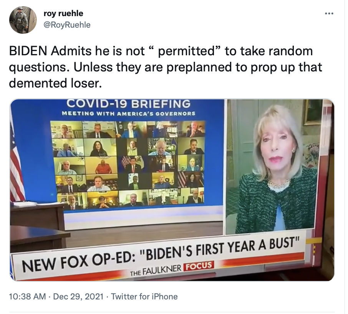Click the Dec 29, 2021 date

pyautogui.click(x=78, y=296)
